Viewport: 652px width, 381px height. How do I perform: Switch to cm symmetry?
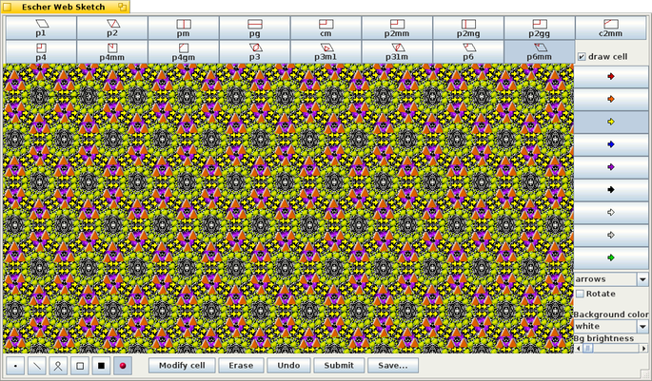(x=326, y=29)
